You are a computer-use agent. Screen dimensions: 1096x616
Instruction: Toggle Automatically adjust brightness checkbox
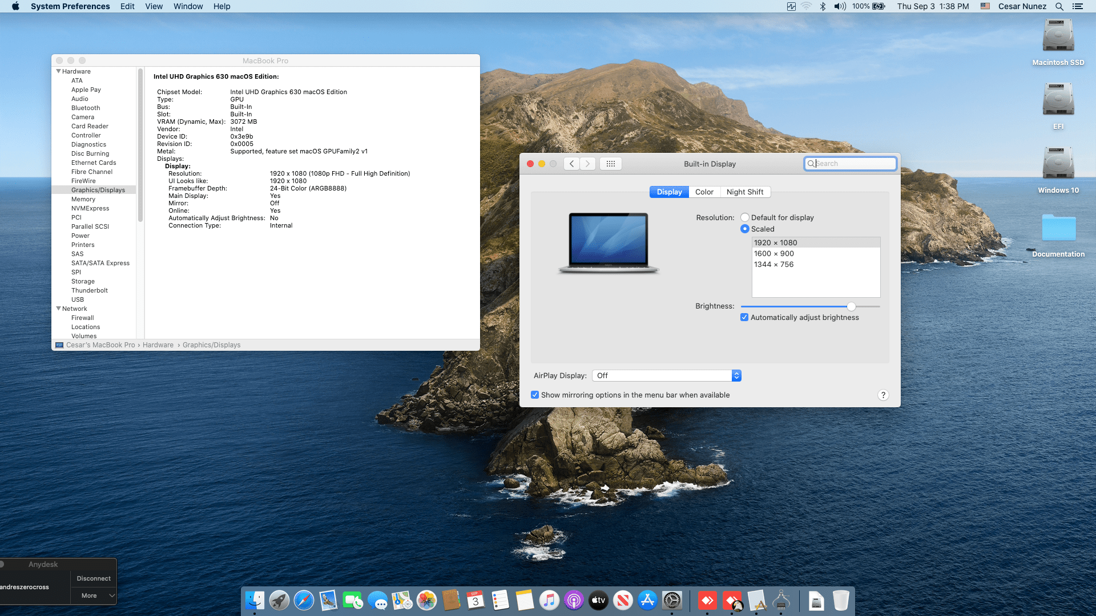pos(744,317)
